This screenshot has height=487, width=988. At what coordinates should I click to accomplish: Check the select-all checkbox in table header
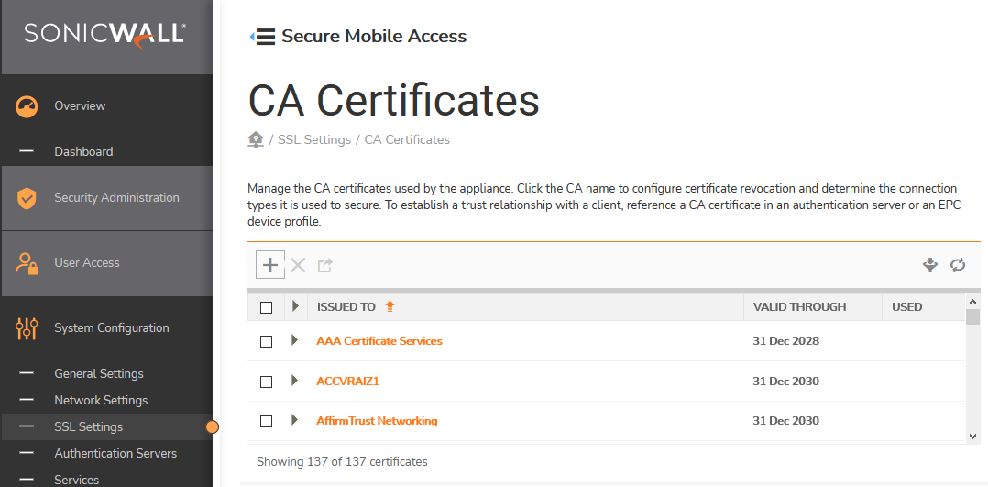pos(267,307)
